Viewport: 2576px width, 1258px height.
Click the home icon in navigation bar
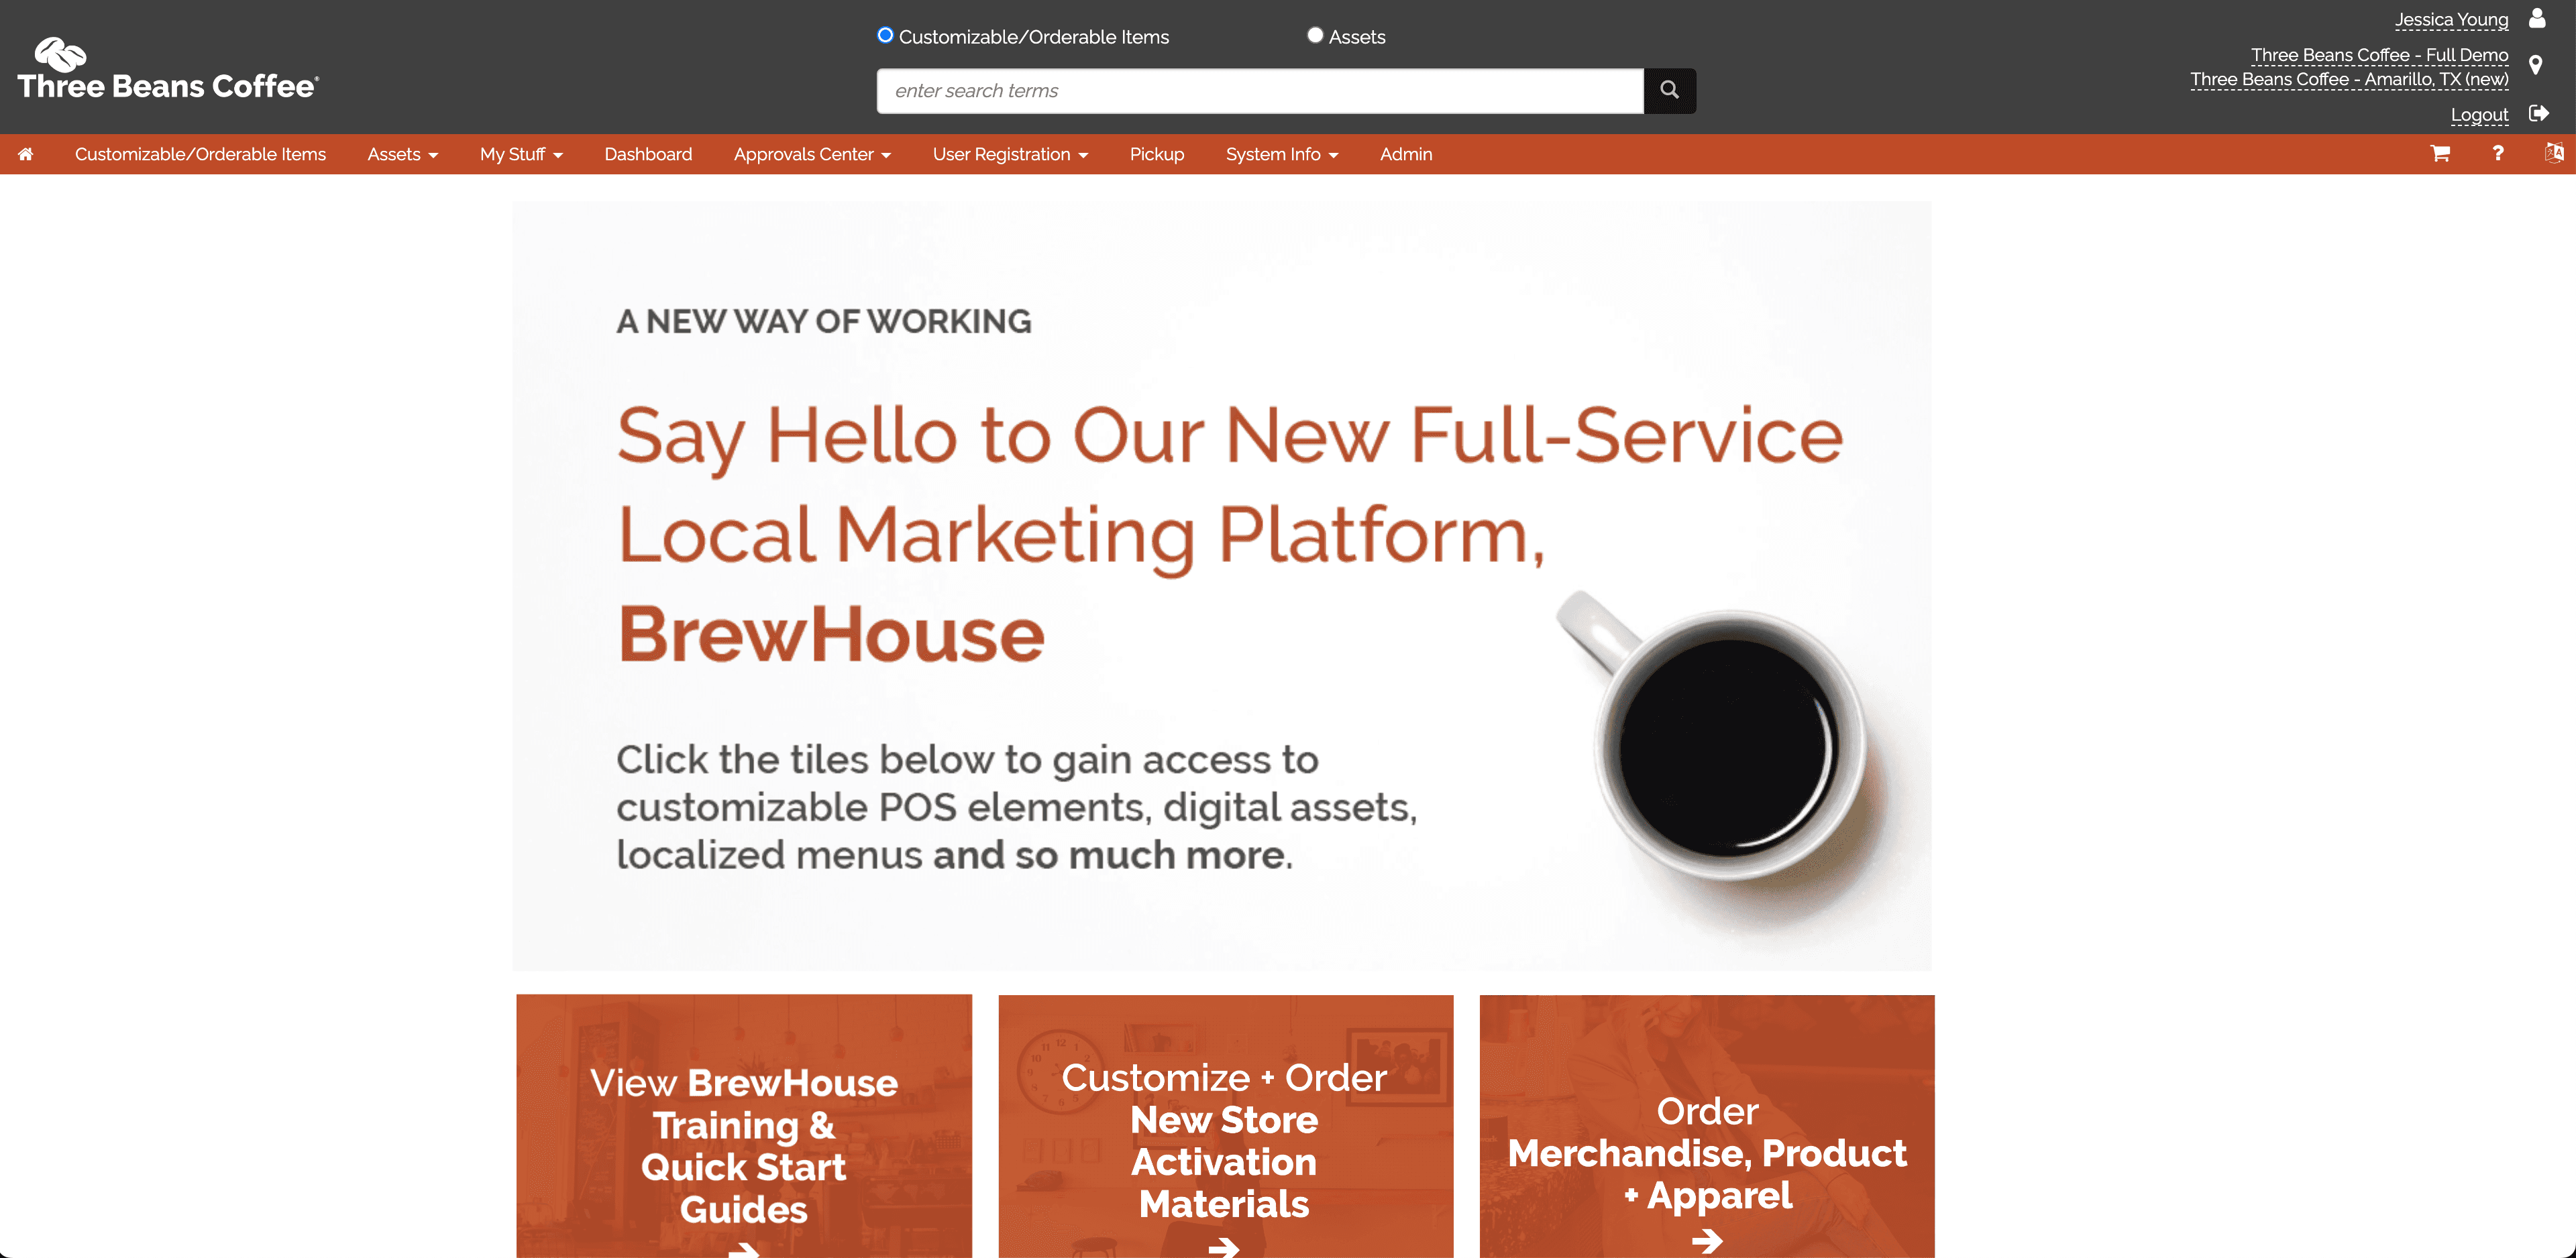point(25,154)
